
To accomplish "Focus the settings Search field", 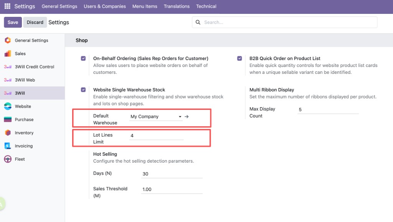I will pyautogui.click(x=284, y=22).
